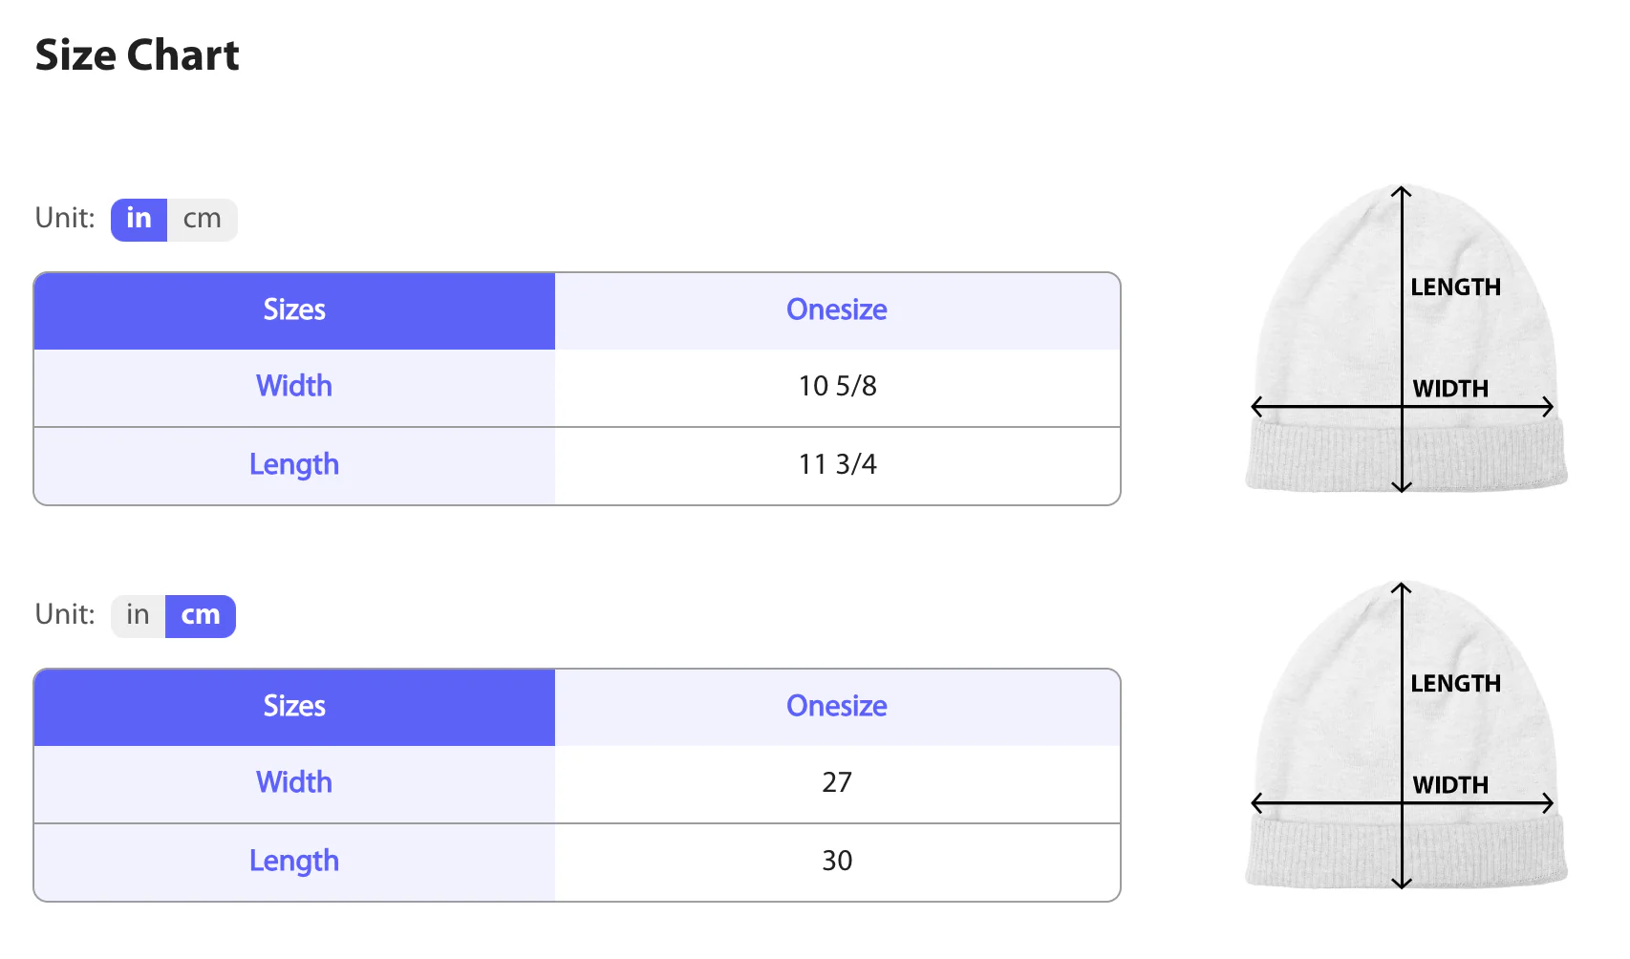Click "Sizes" header in the inches table
The image size is (1630, 959).
point(294,309)
